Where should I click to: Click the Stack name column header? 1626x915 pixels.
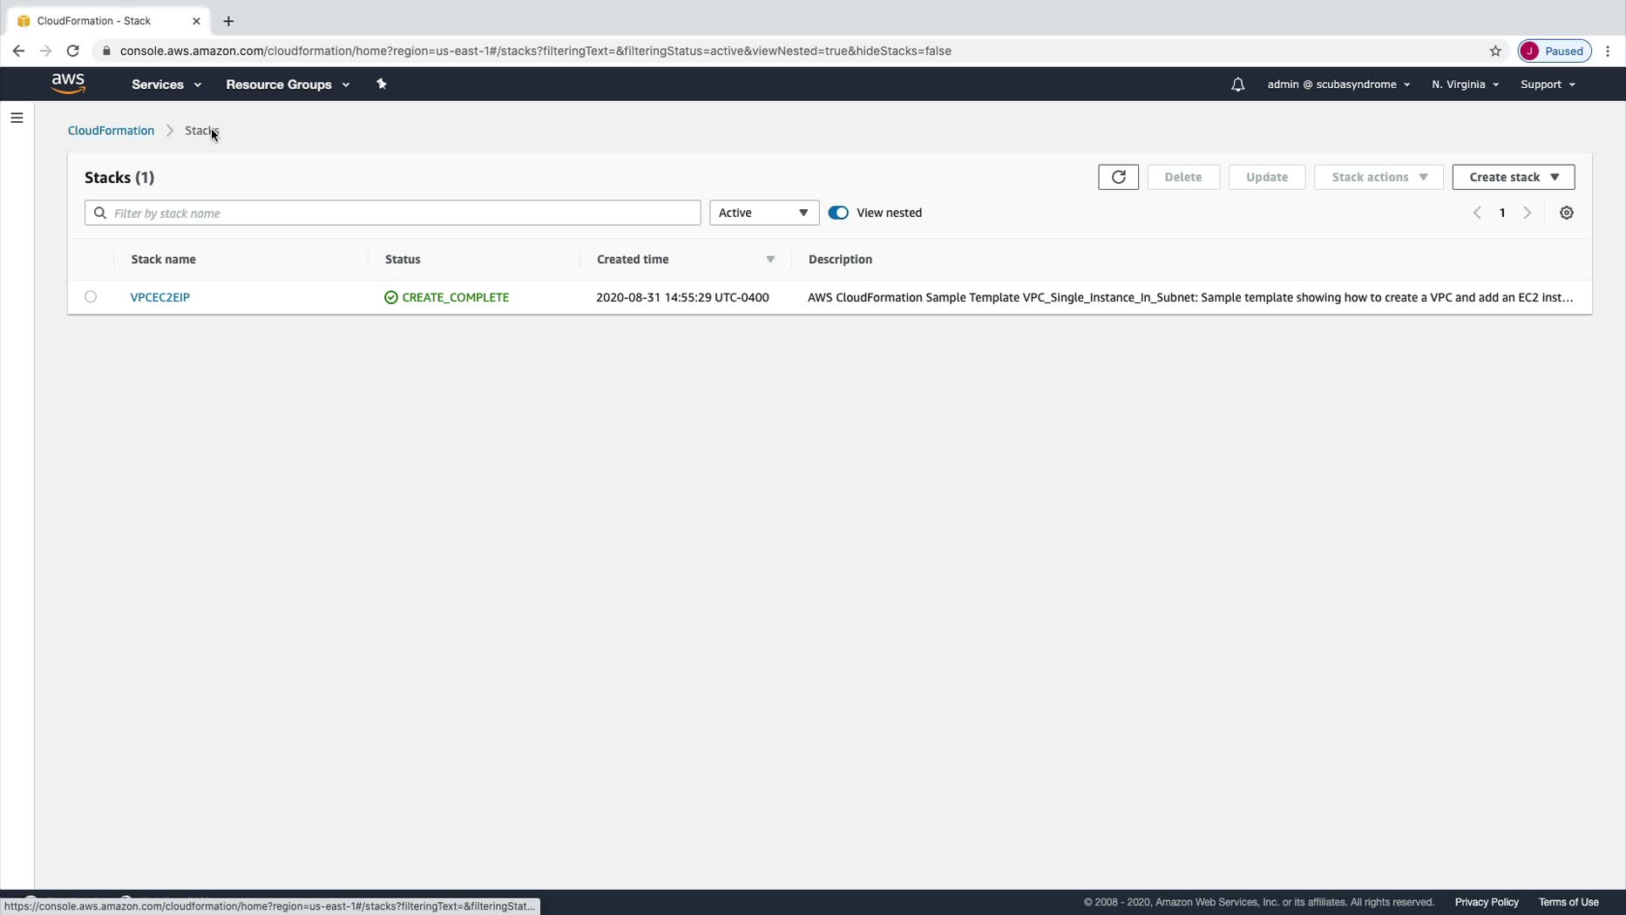click(164, 260)
